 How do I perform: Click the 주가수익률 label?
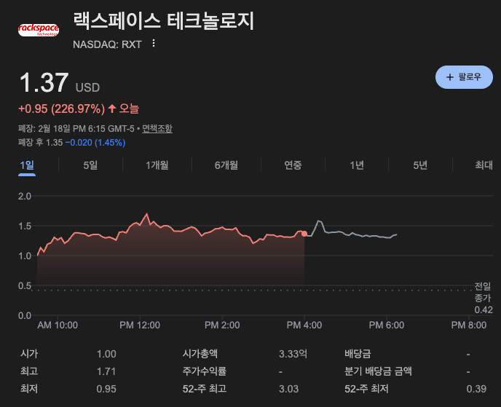click(205, 371)
